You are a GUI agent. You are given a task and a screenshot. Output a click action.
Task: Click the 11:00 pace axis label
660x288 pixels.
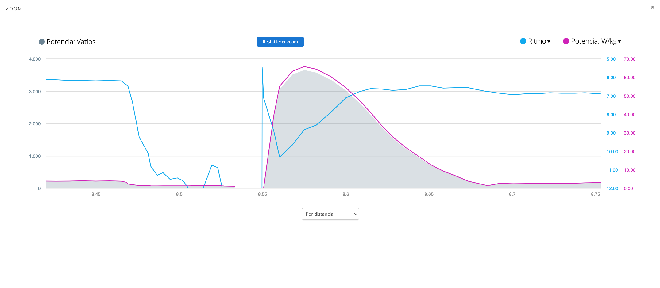pyautogui.click(x=612, y=170)
